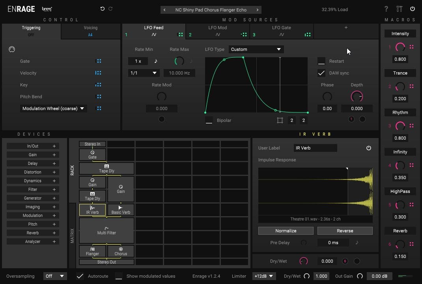Switch to the Triggering tab
Screen dimensions: 422x284
pos(31,31)
